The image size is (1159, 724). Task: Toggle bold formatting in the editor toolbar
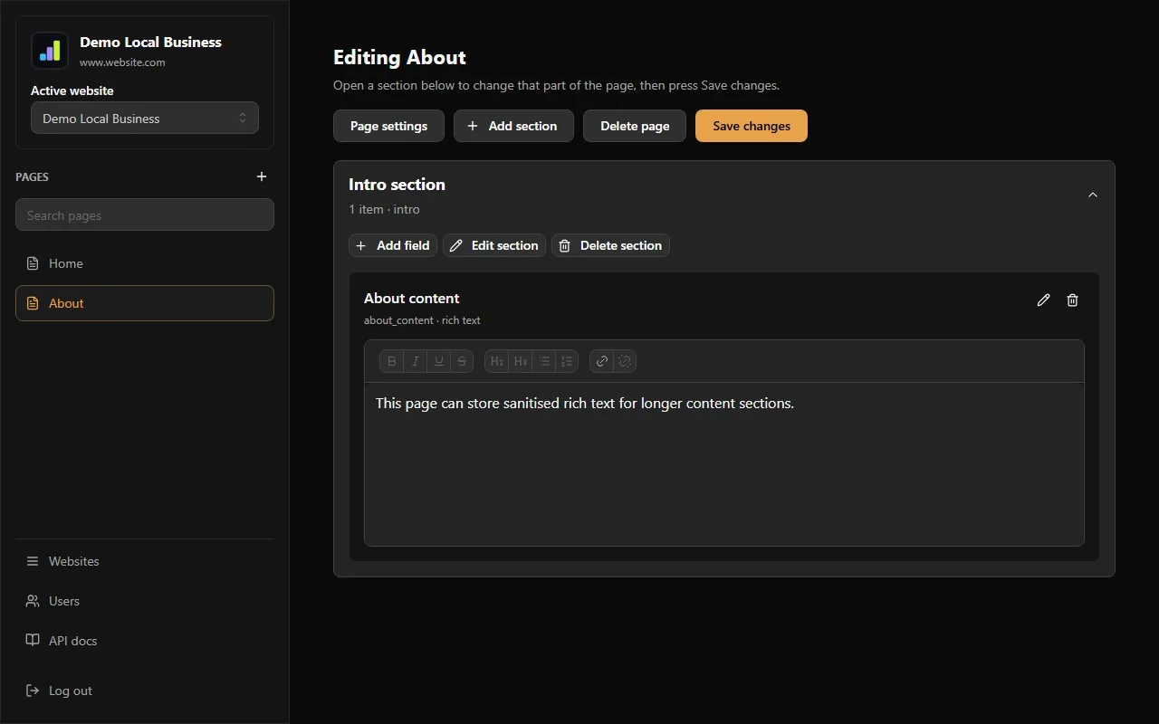392,361
